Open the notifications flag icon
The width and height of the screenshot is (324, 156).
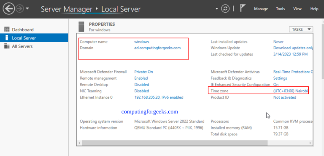243,8
